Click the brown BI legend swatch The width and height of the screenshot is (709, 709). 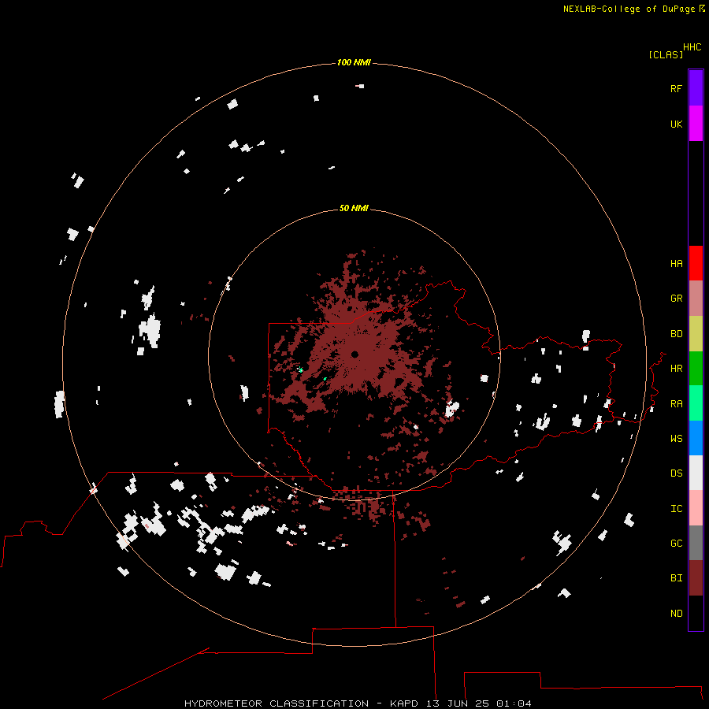(x=696, y=578)
